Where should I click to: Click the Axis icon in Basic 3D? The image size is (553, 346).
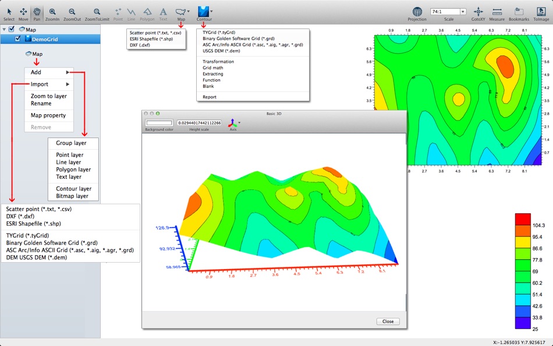click(232, 123)
